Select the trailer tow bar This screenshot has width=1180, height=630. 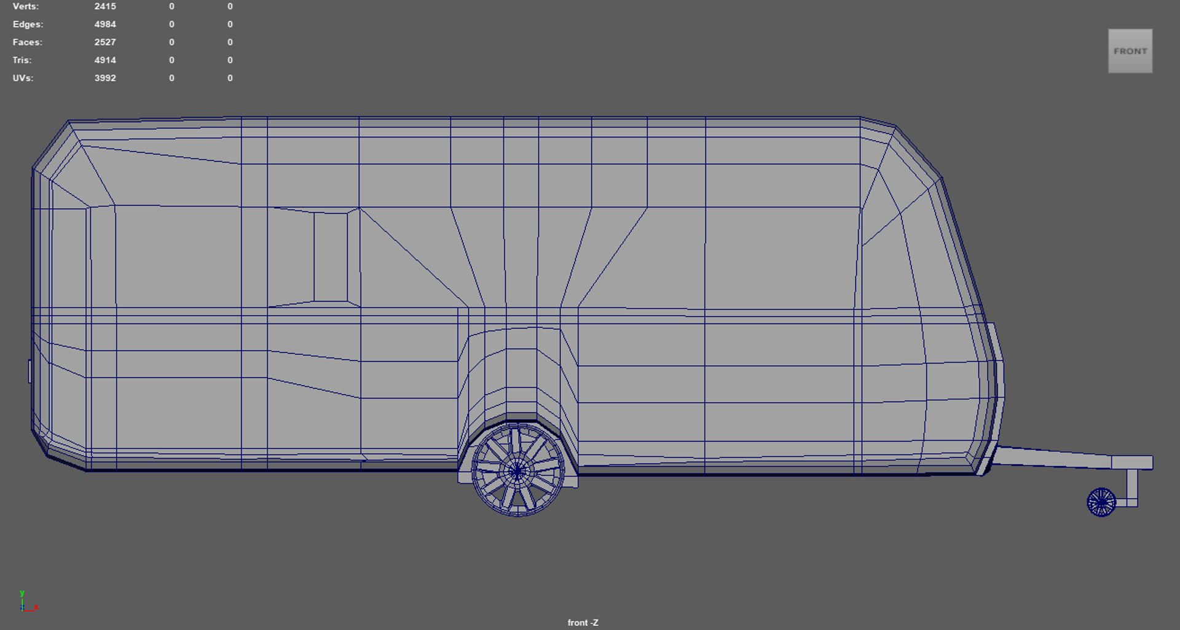[x=1072, y=459]
